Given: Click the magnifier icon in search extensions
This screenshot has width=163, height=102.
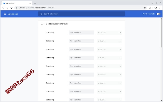Looking at the screenshot, I should pyautogui.click(x=41, y=14).
